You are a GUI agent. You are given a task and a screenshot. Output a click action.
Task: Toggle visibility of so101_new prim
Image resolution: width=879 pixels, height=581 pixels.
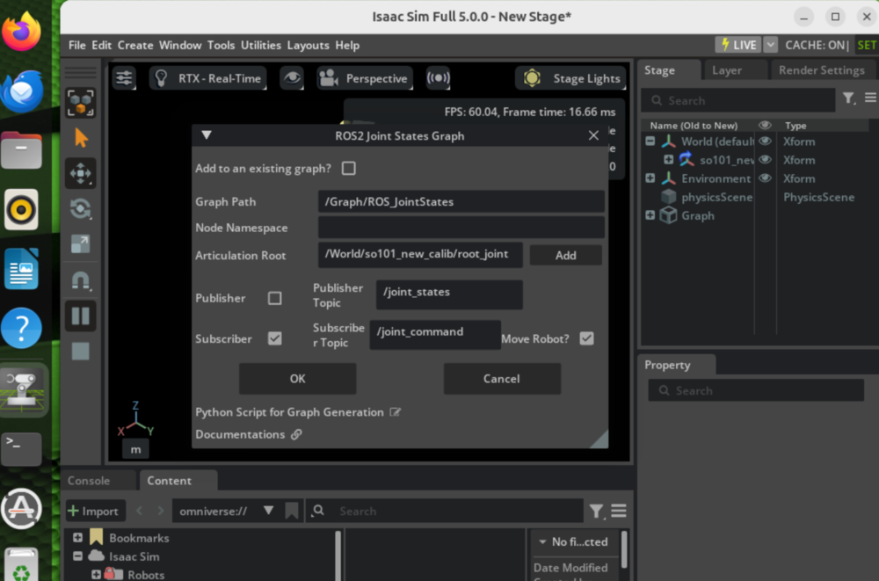coord(765,160)
